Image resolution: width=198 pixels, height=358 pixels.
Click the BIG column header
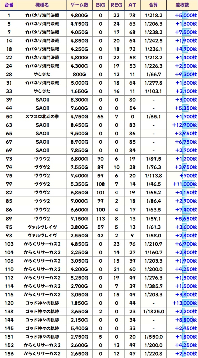point(100,5)
